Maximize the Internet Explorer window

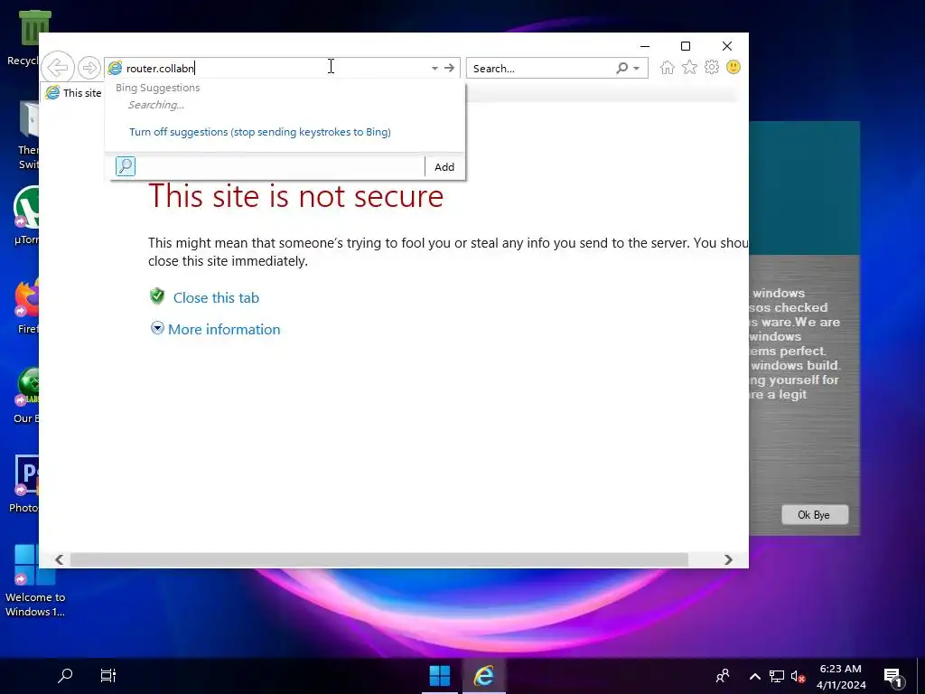point(686,46)
